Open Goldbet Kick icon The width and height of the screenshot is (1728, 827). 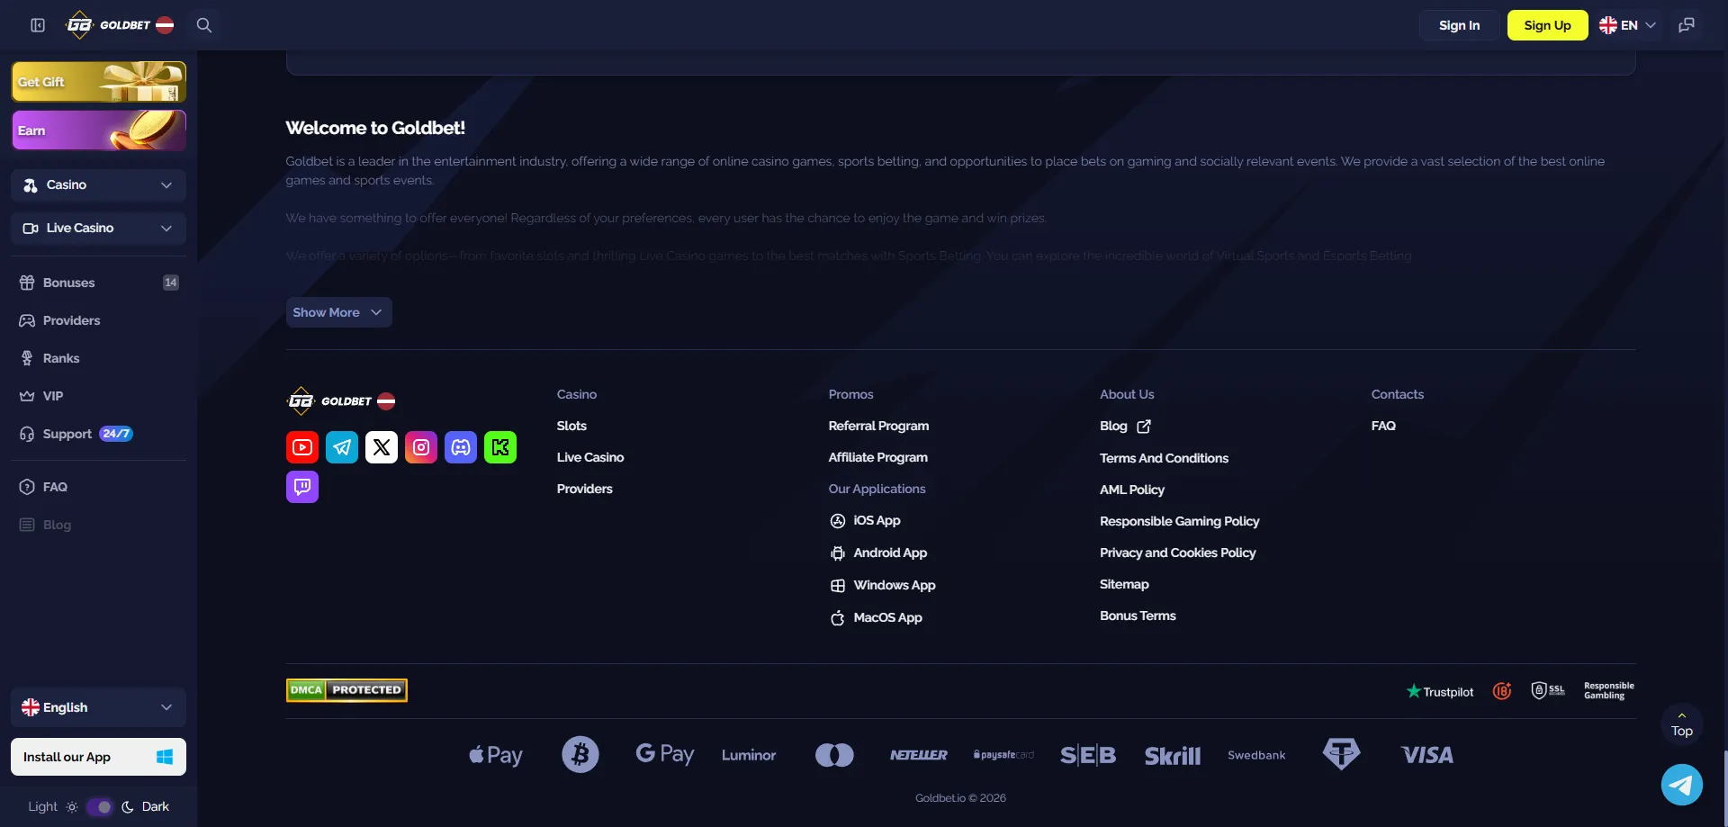[x=500, y=447]
